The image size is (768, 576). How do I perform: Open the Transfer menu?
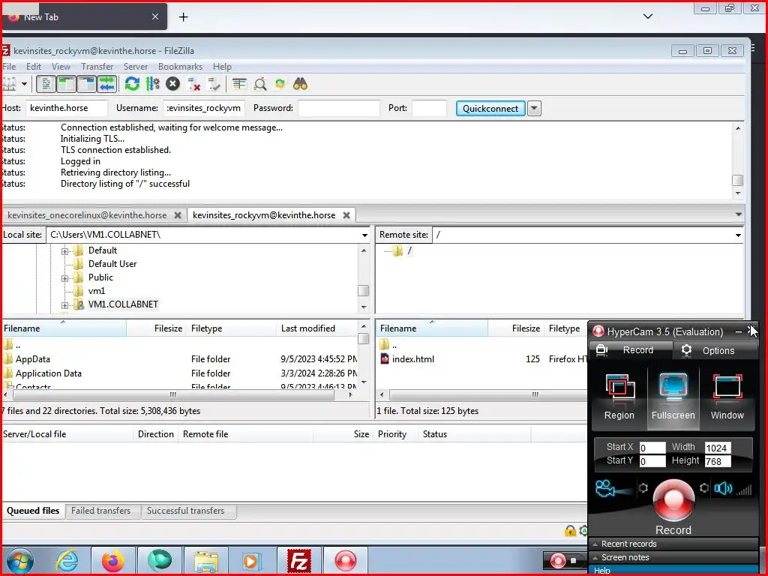point(97,67)
